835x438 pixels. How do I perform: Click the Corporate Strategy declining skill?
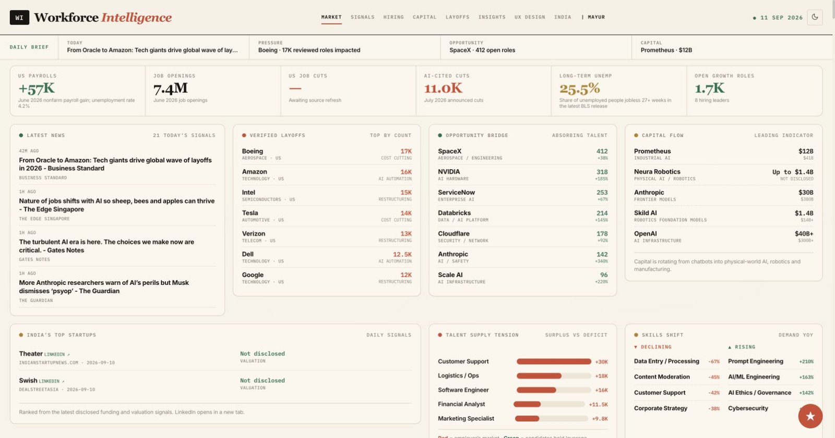[677, 408]
